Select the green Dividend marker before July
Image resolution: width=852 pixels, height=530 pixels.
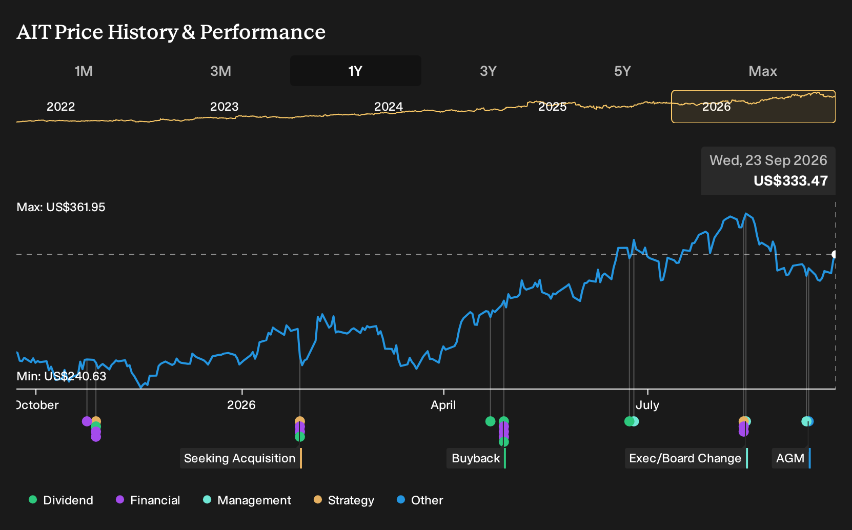click(x=629, y=421)
